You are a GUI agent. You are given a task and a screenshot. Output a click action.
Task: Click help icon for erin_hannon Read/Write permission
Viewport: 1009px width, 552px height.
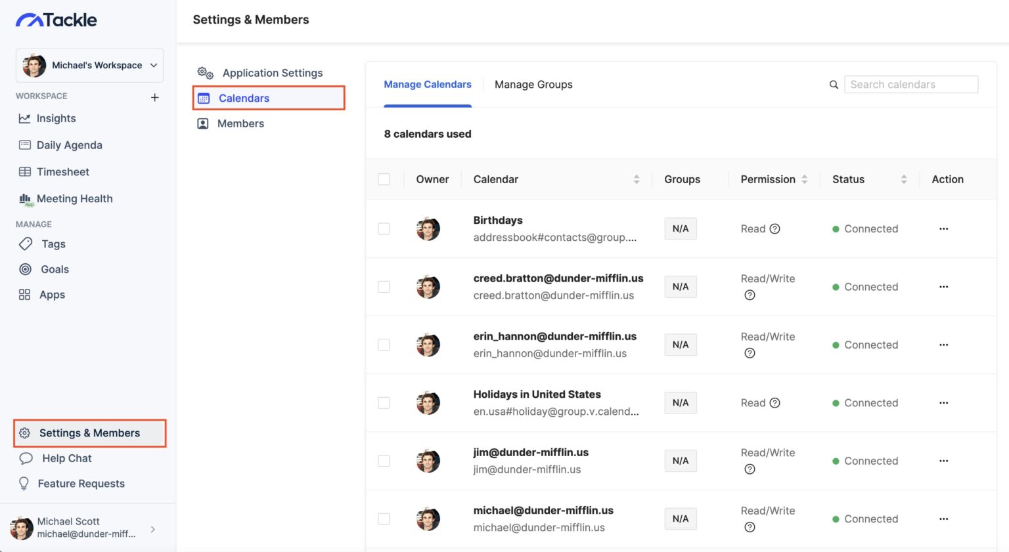tap(750, 353)
